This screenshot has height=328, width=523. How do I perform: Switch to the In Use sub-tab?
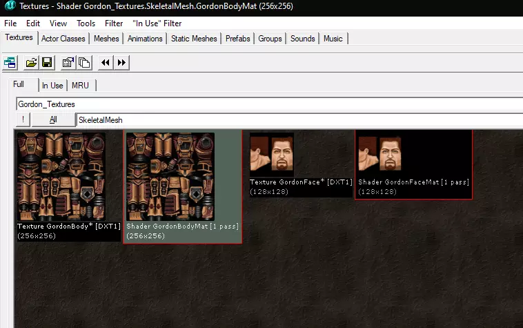coord(52,86)
